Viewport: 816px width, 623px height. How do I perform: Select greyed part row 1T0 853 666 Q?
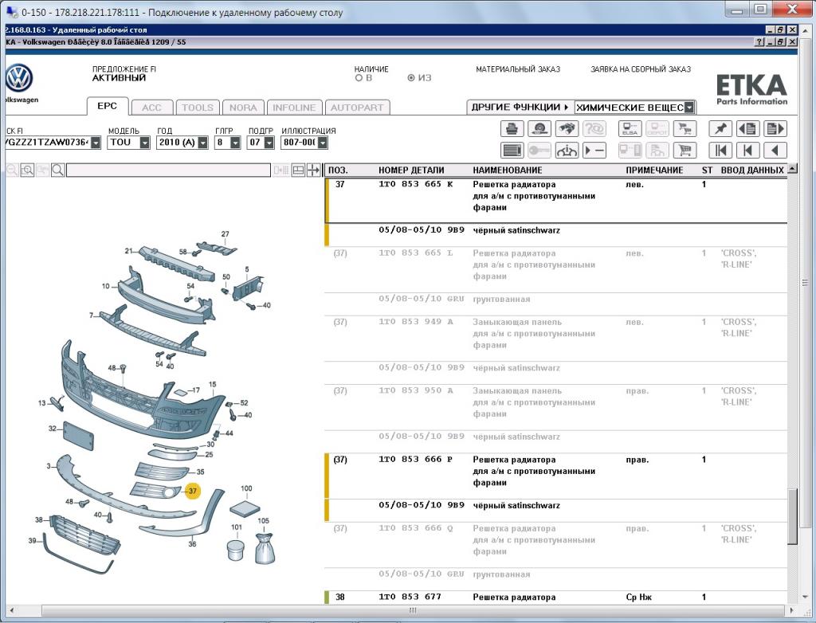(x=555, y=544)
